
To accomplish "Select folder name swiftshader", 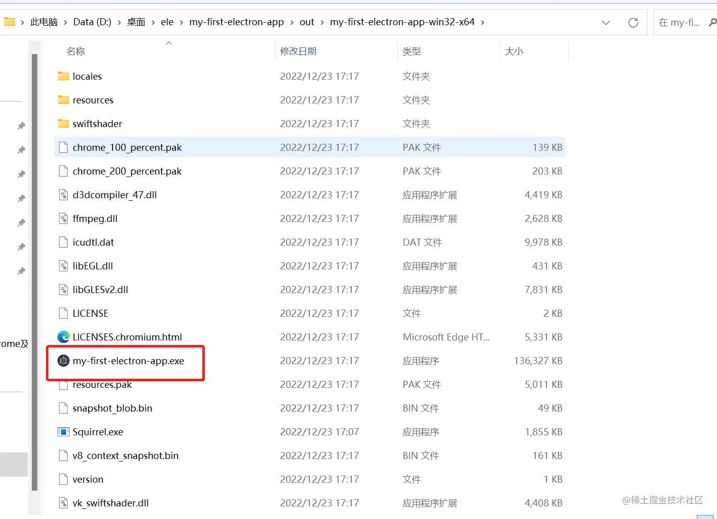I will tap(97, 124).
